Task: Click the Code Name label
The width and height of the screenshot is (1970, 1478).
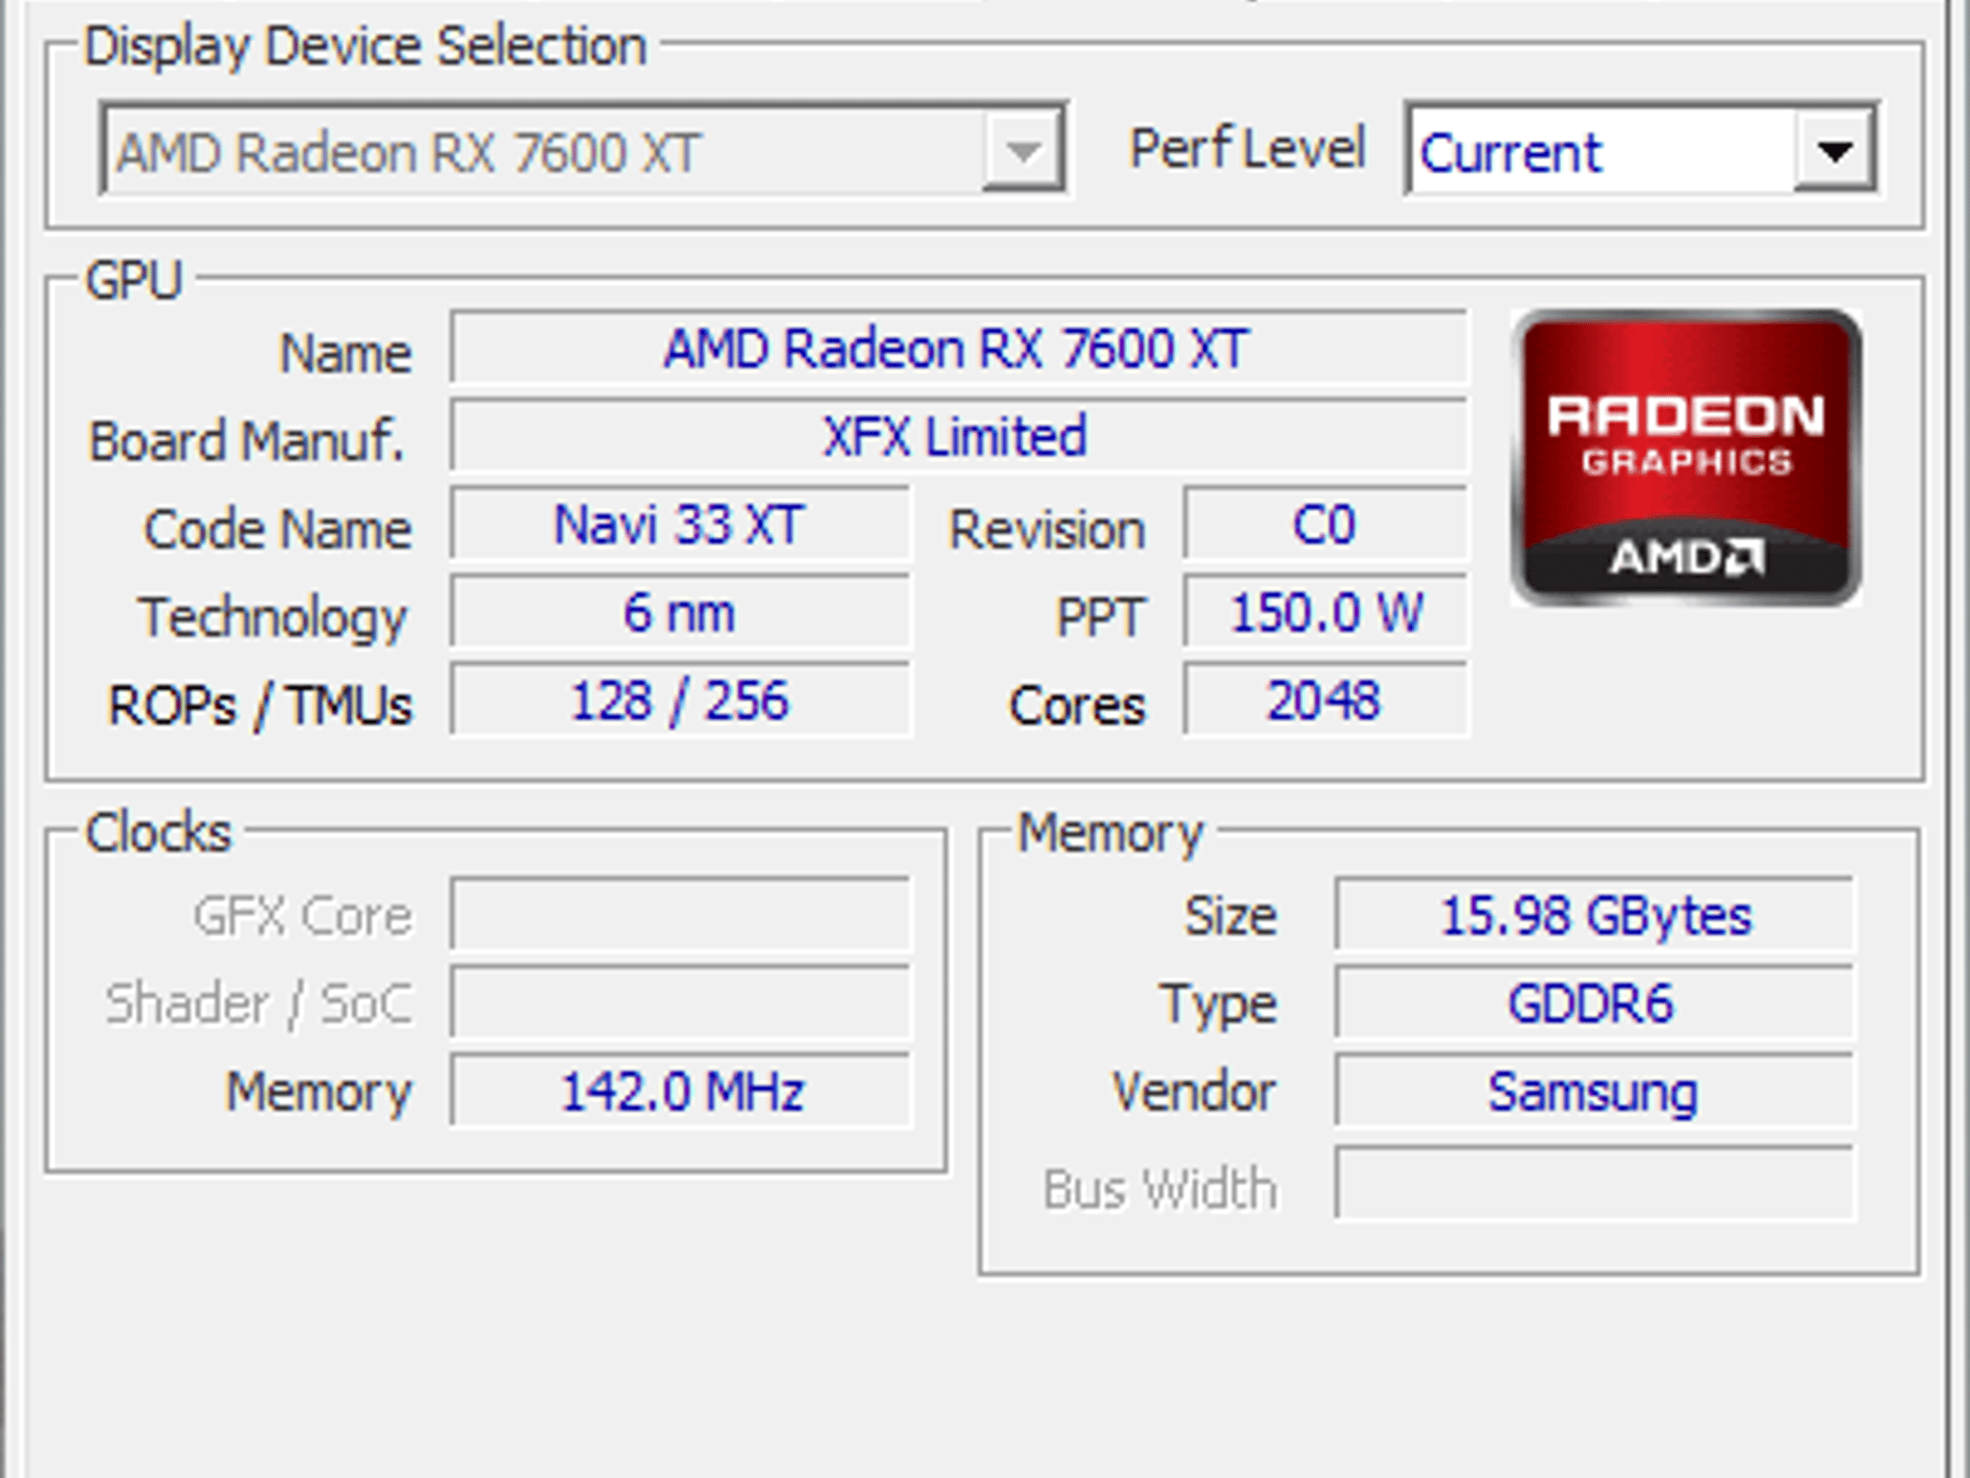Action: tap(278, 529)
